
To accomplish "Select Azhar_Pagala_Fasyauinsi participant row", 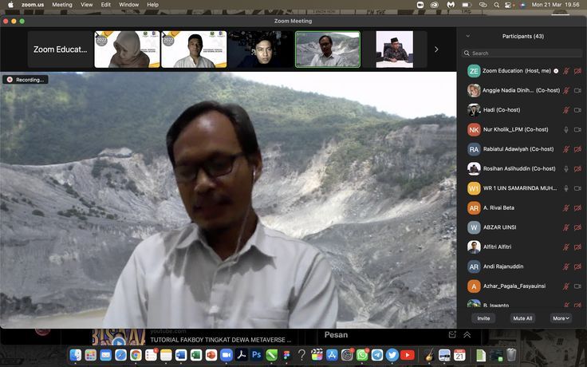I will (522, 286).
